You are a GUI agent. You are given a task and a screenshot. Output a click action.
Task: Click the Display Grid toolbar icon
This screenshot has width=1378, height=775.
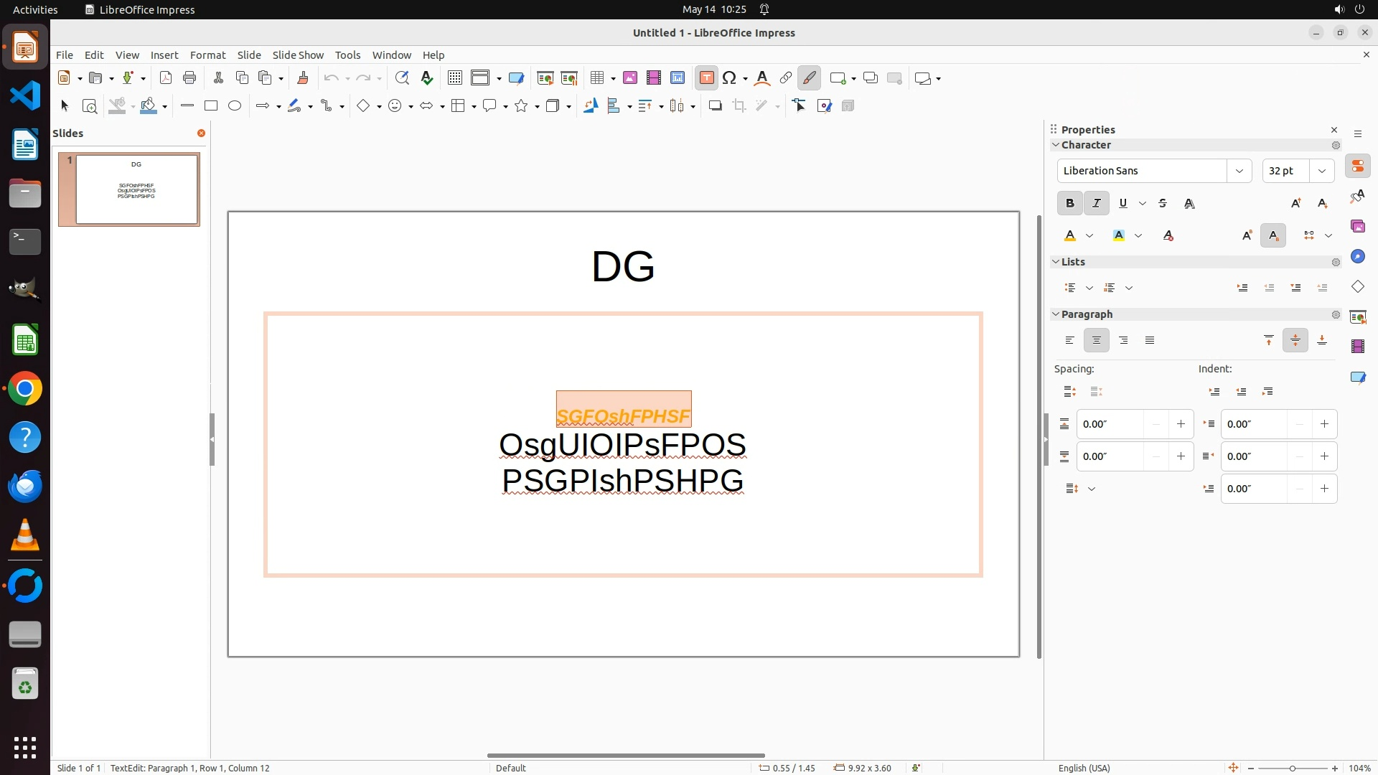click(x=454, y=78)
